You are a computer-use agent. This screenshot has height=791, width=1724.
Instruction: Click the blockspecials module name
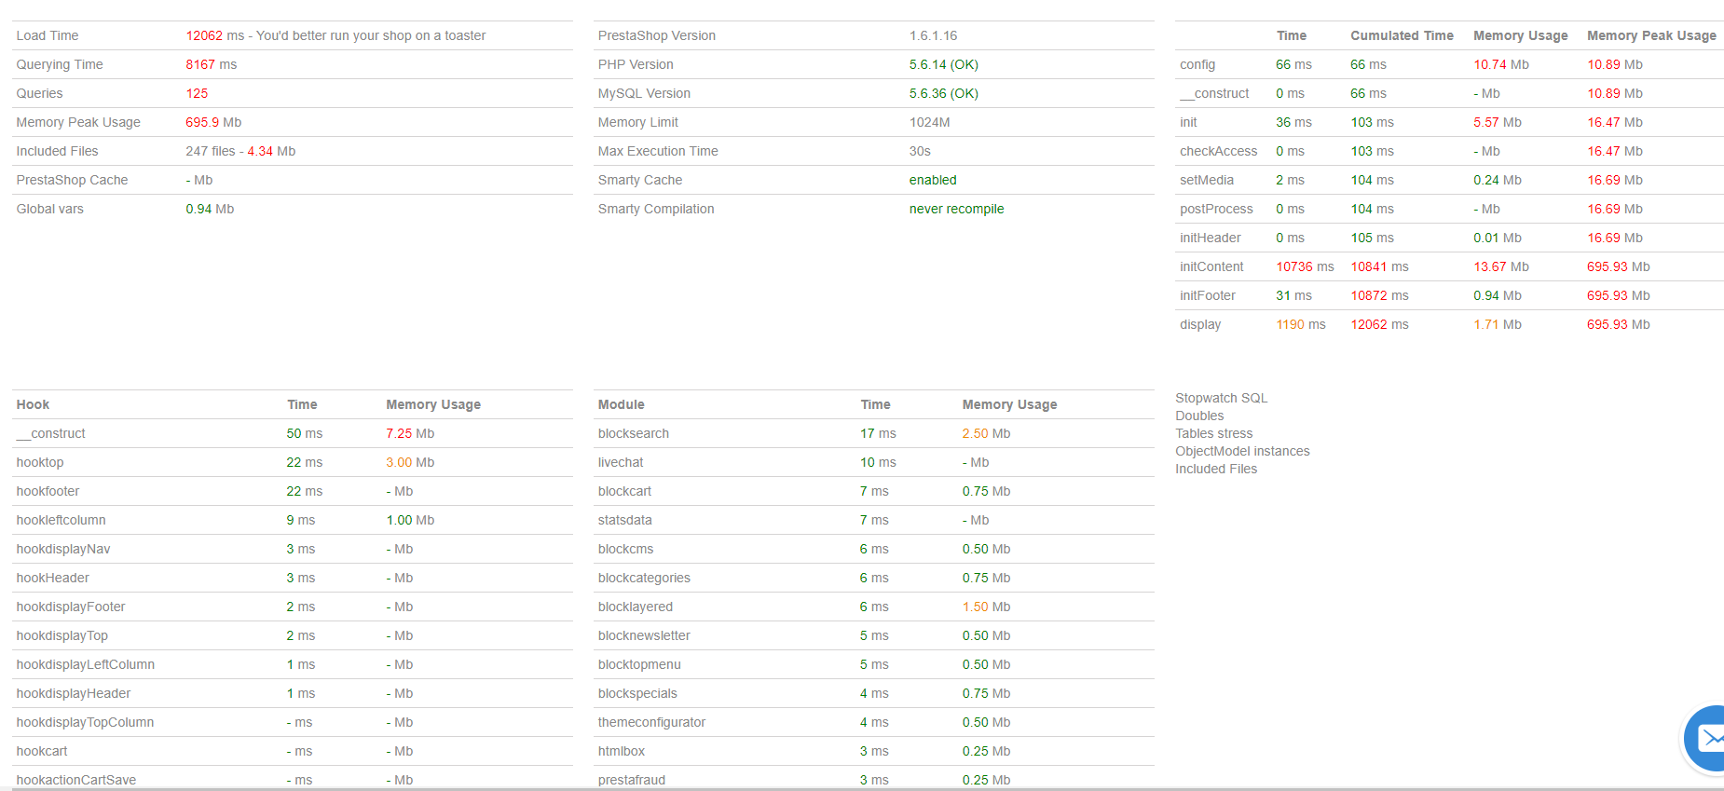(x=637, y=693)
